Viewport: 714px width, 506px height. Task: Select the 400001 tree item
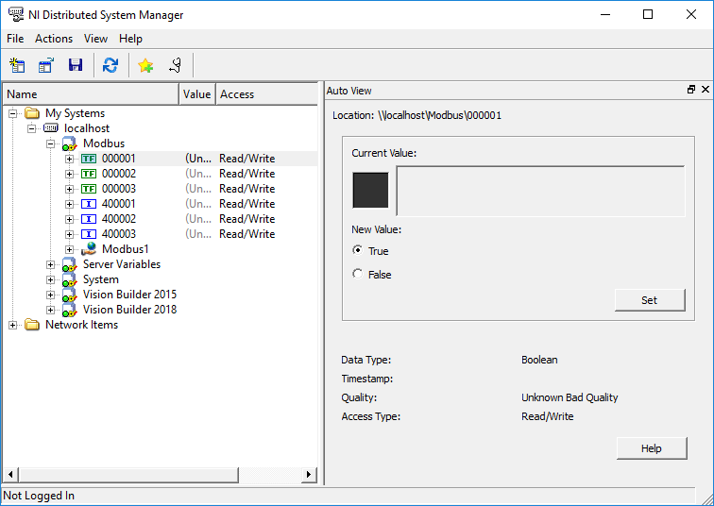pyautogui.click(x=119, y=204)
